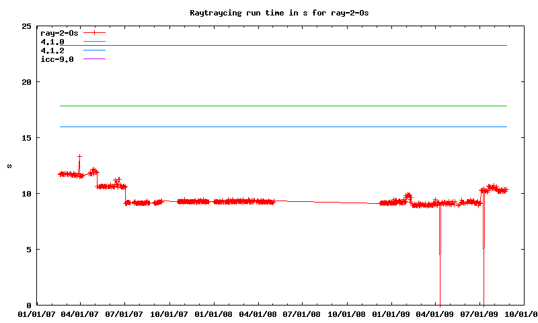Click the y-axis label "s"
This screenshot has height=323, width=538.
tap(9, 166)
